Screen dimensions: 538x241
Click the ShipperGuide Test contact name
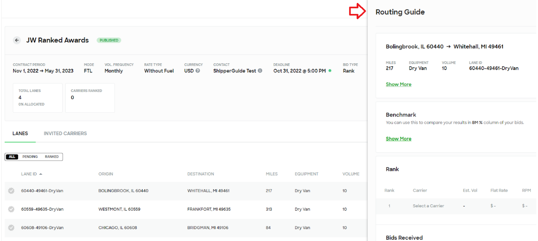[234, 71]
